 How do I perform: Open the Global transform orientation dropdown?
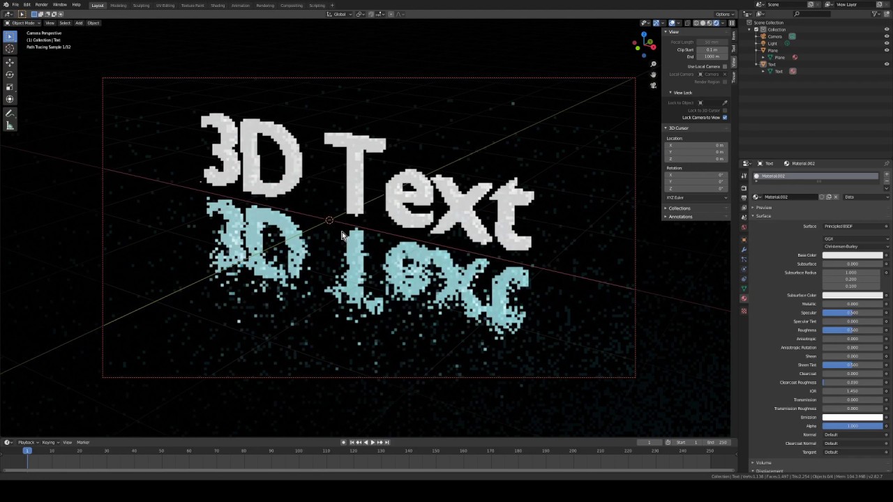pyautogui.click(x=340, y=14)
